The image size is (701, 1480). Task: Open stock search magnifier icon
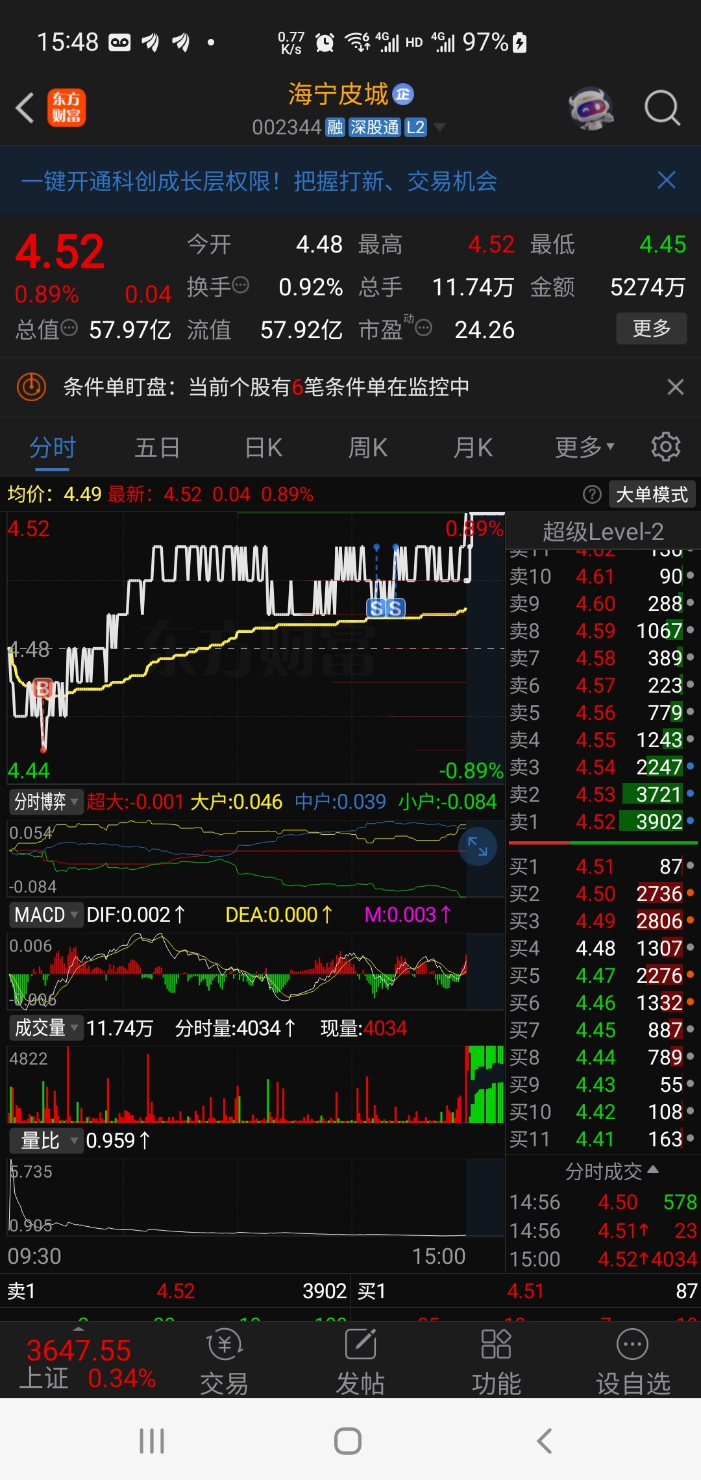[x=662, y=108]
